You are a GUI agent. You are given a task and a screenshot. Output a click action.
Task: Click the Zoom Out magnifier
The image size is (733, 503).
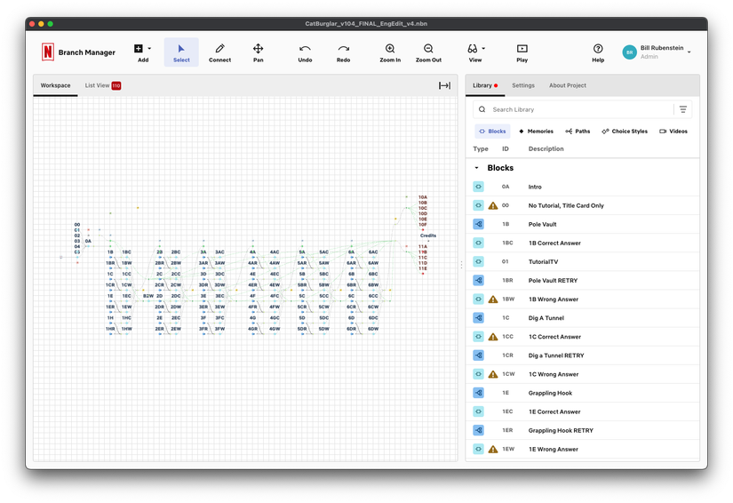click(x=428, y=49)
